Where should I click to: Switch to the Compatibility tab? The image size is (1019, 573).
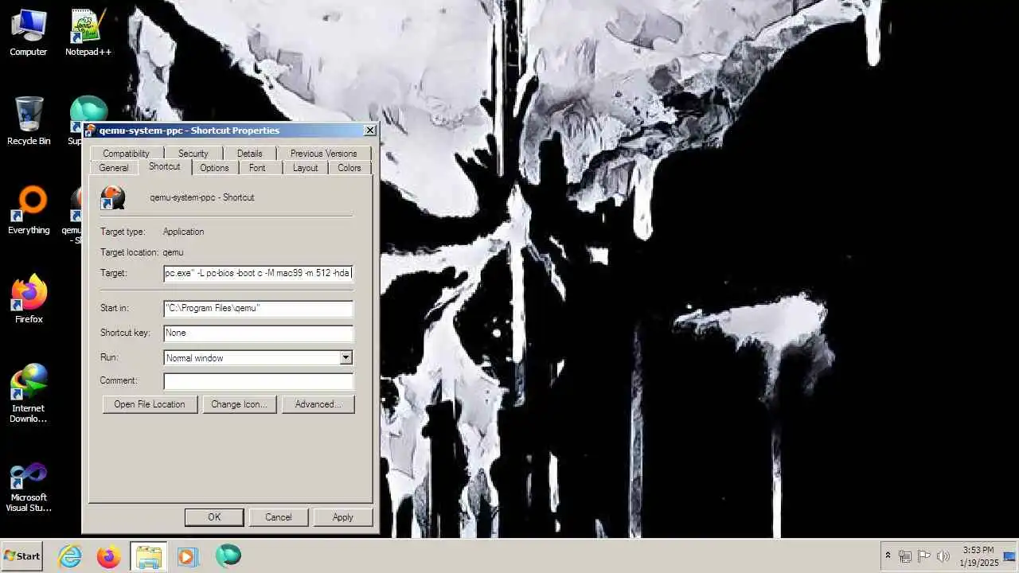tap(126, 154)
